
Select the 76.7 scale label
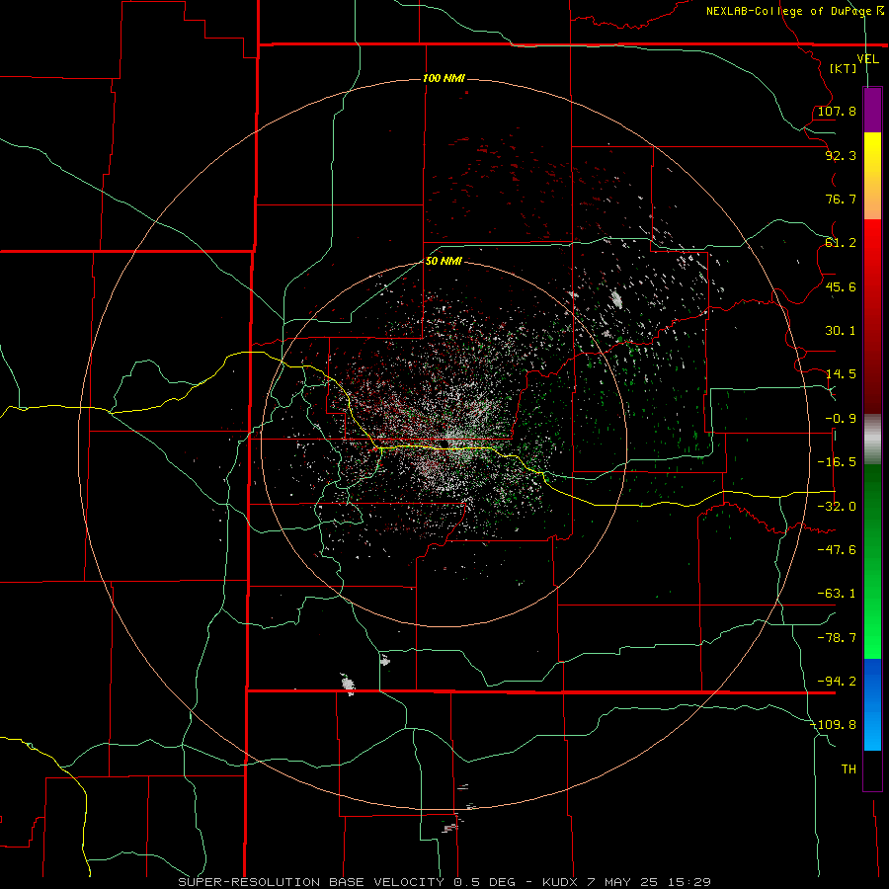click(841, 199)
